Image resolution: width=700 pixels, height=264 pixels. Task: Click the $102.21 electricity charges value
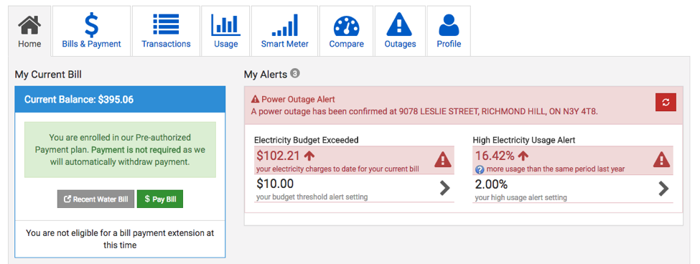tap(279, 156)
